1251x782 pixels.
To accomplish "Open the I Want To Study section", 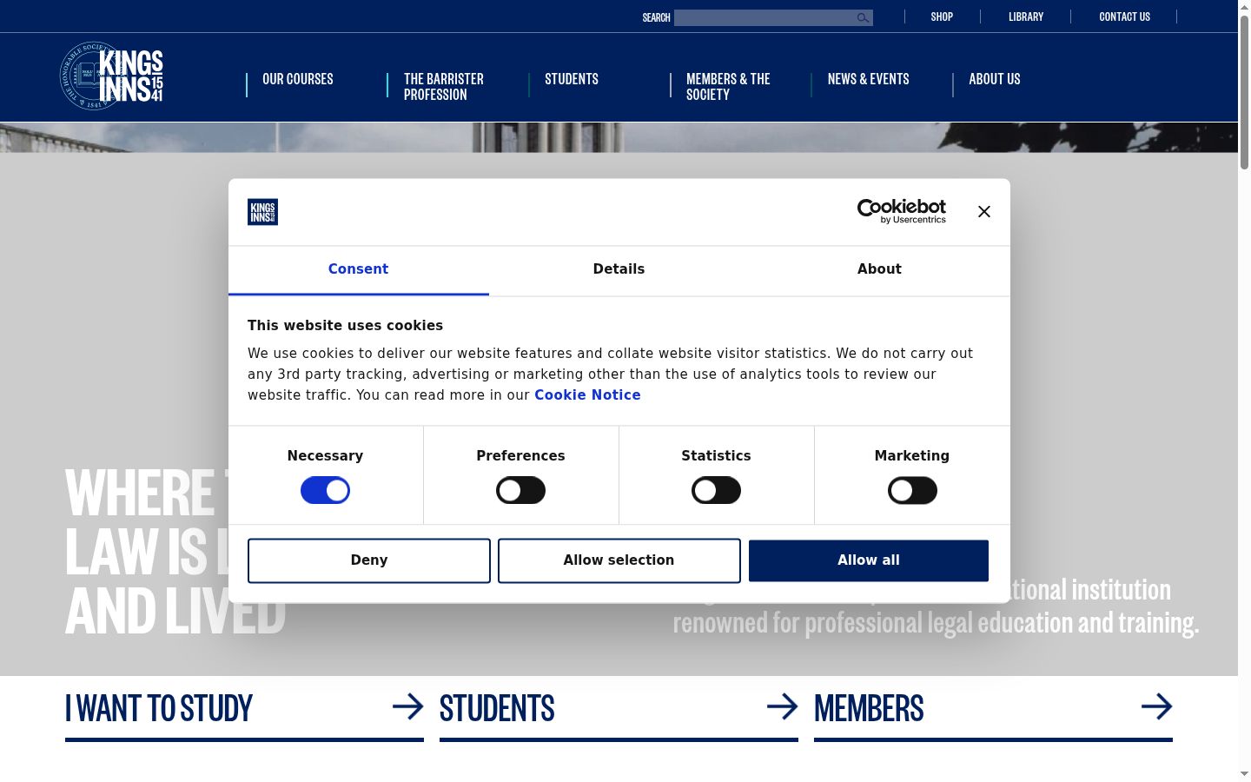I will (159, 709).
